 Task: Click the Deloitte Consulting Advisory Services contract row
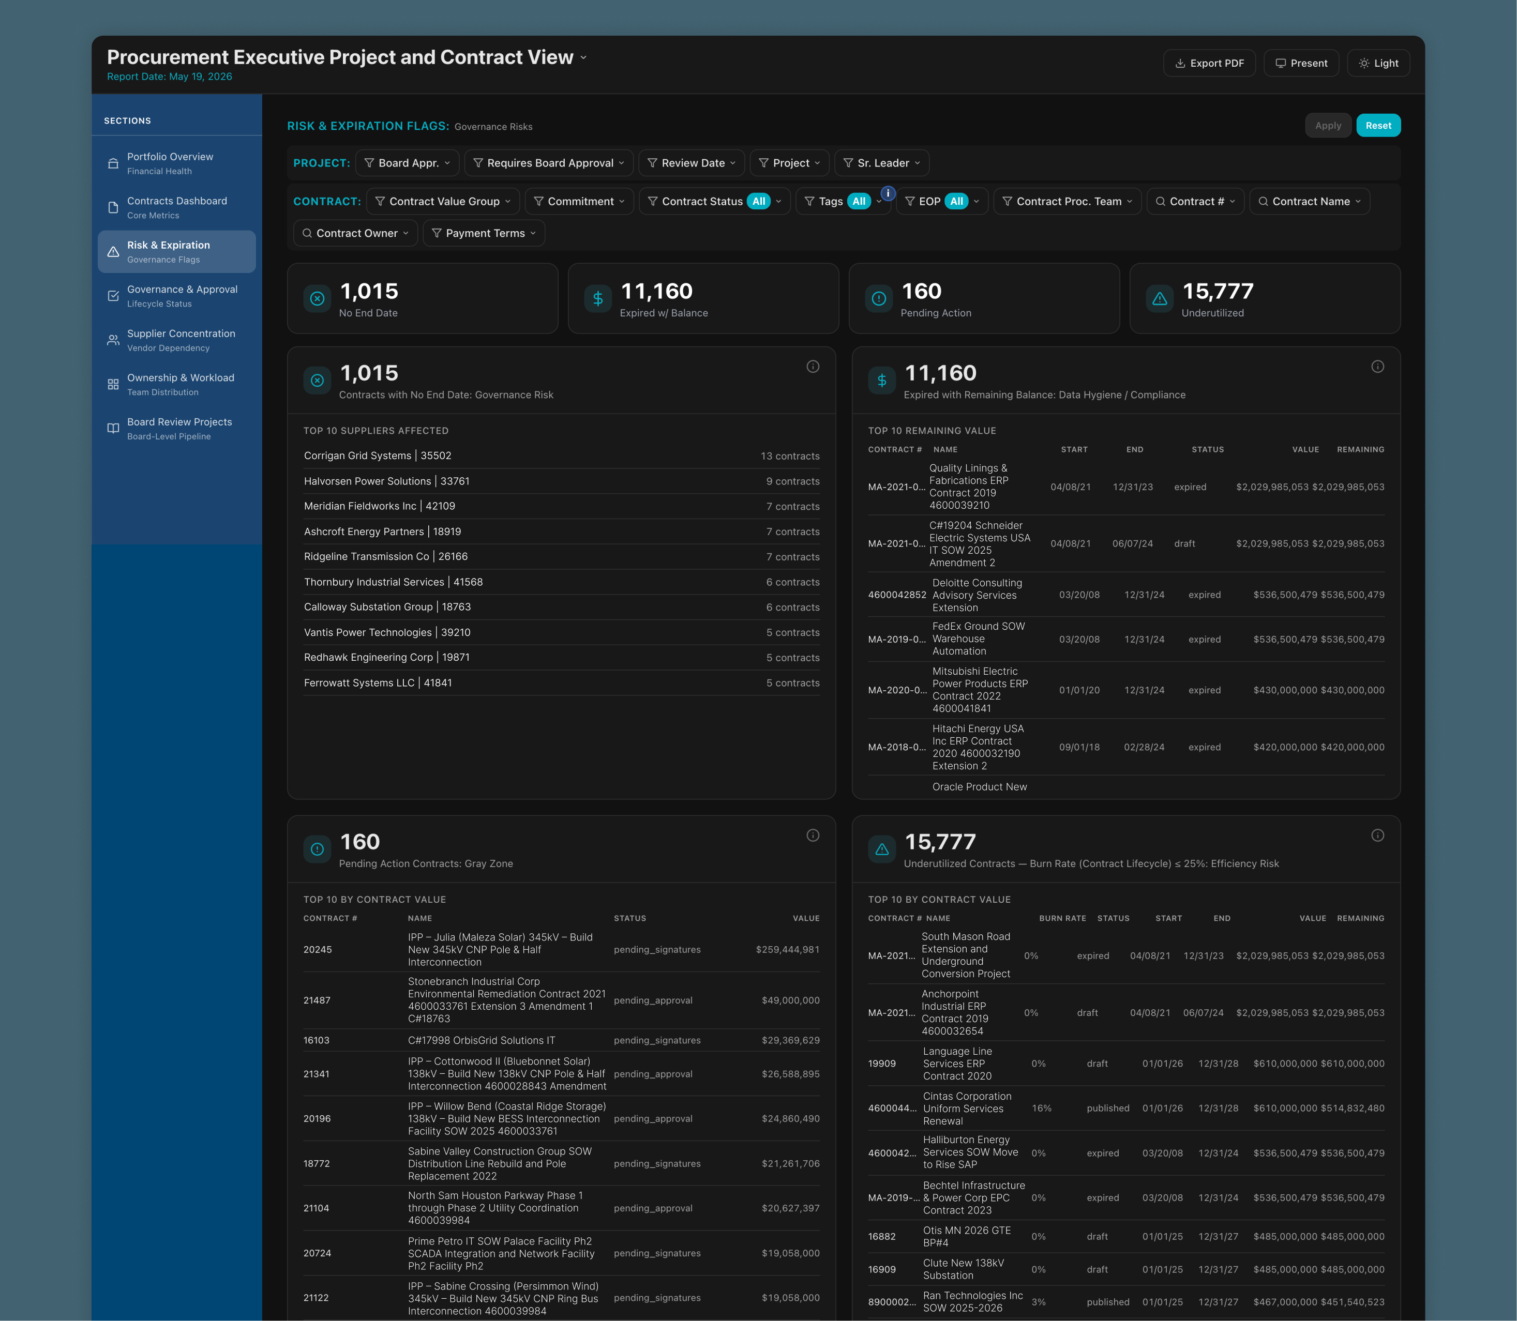coord(1126,595)
